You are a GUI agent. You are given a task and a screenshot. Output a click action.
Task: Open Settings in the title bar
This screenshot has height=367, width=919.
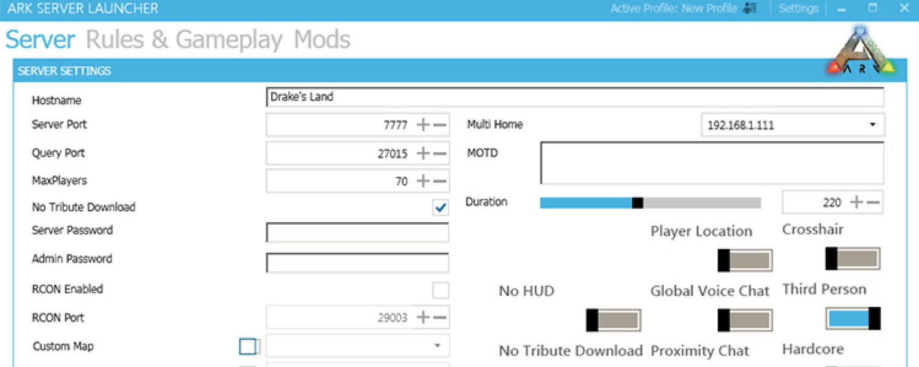(798, 9)
